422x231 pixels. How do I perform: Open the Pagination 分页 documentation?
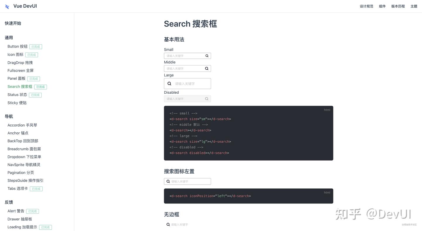pyautogui.click(x=21, y=172)
